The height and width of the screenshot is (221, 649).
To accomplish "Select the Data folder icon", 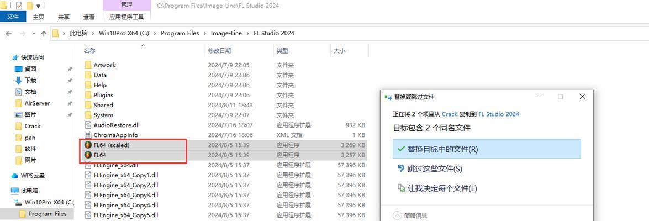I will [x=88, y=75].
